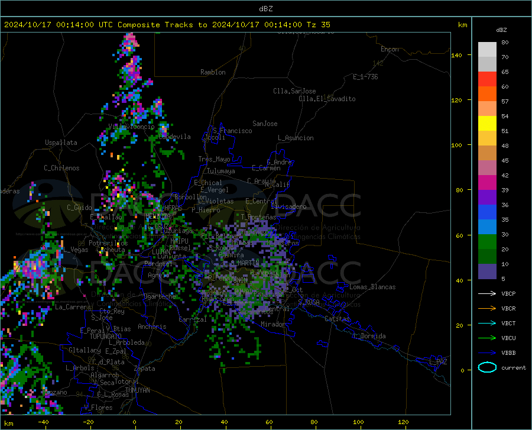Click the Potrerillos map label
Viewport: 532px width, 430px height.
108,243
